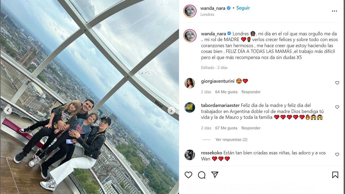Click the Seguir follow button
Image resolution: width=345 pixels, height=194 pixels.
pos(243,8)
